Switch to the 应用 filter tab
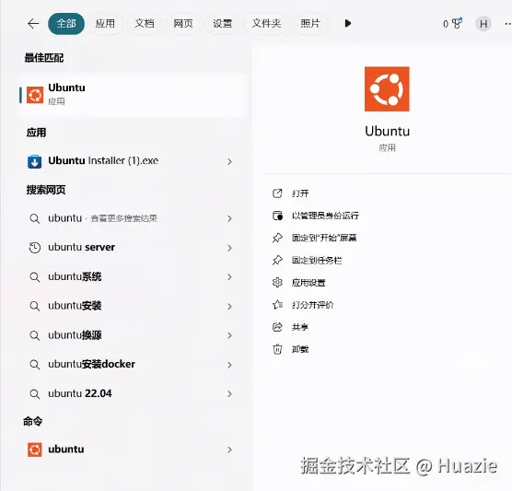This screenshot has width=512, height=491. (105, 24)
